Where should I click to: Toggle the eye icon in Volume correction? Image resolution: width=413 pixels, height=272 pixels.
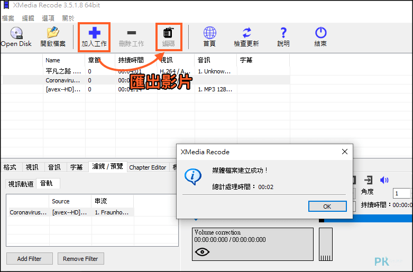coord(202,252)
